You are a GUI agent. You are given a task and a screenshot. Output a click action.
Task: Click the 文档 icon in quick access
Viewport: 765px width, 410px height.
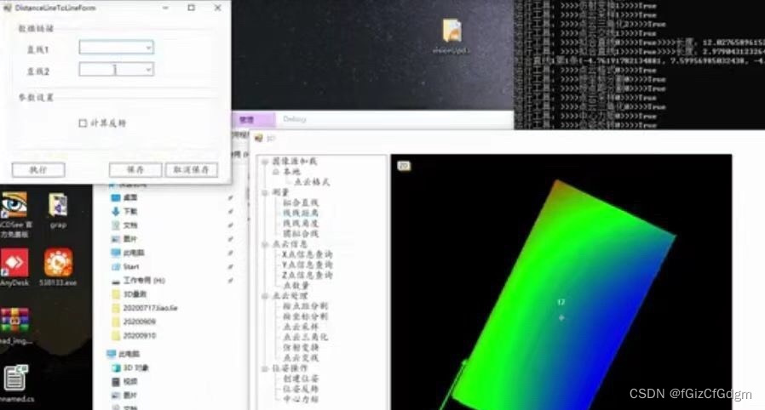116,225
